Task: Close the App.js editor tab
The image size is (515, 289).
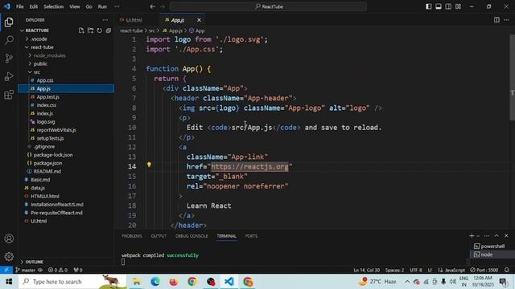Action: 199,20
